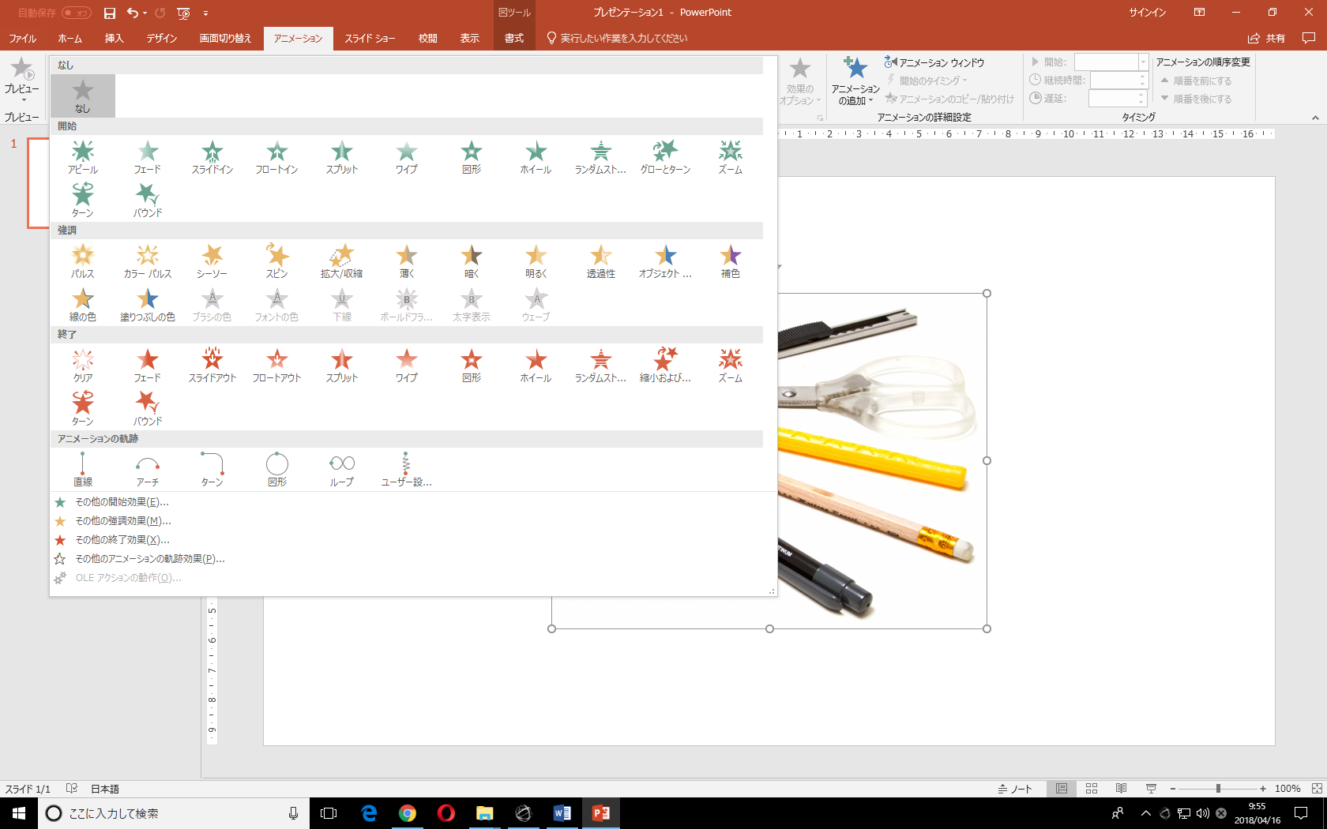Select the アピール entrance animation
Screen dimensions: 1327x829
(x=83, y=157)
